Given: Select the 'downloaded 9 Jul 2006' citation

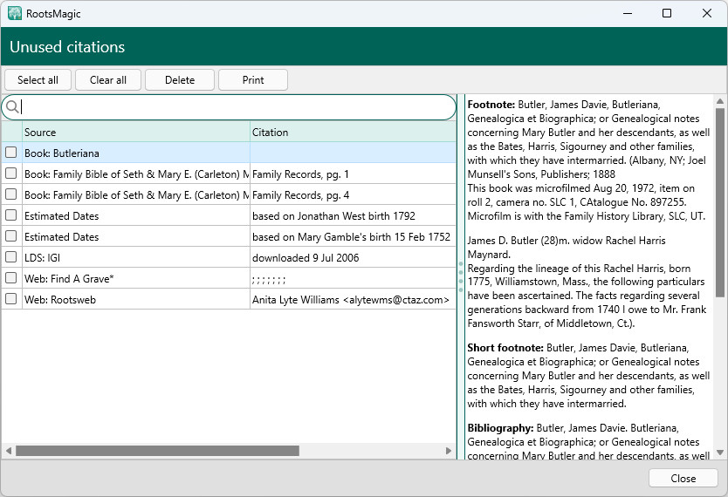Looking at the screenshot, I should (x=353, y=257).
